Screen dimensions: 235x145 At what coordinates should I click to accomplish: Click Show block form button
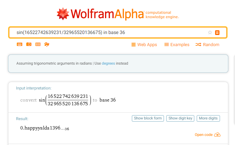pyautogui.click(x=148, y=118)
